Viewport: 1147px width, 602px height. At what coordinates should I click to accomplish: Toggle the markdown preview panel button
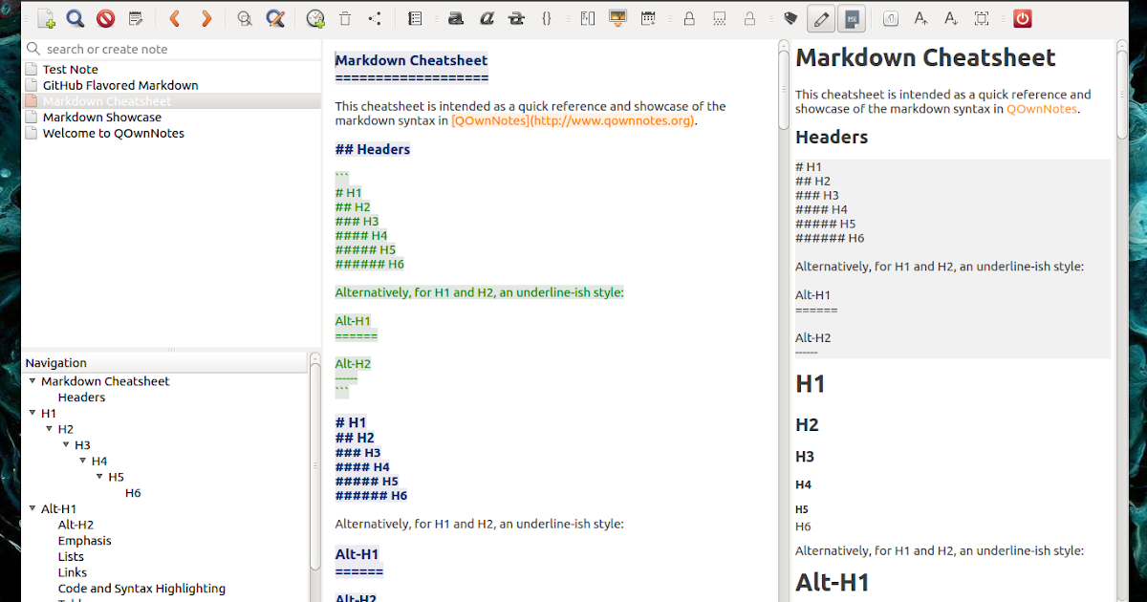coord(851,18)
